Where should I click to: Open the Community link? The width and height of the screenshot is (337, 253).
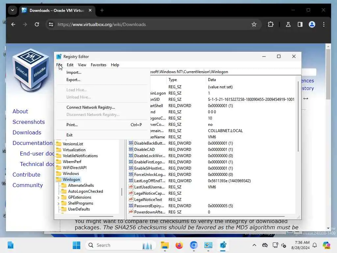pos(28,185)
